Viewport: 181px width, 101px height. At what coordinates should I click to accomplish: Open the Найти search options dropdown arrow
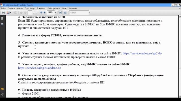[90, 13]
